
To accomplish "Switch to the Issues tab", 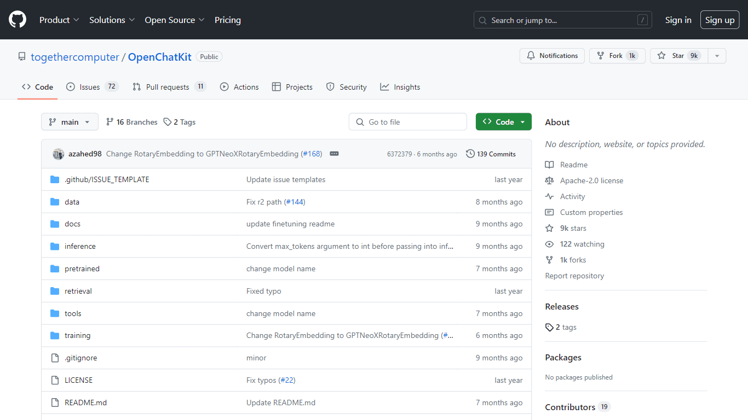I will click(x=92, y=87).
